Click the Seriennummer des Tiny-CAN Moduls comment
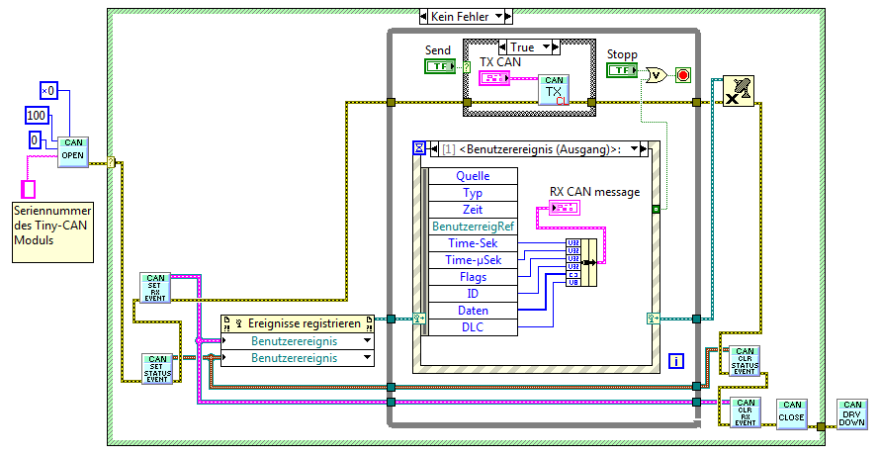 (x=52, y=232)
